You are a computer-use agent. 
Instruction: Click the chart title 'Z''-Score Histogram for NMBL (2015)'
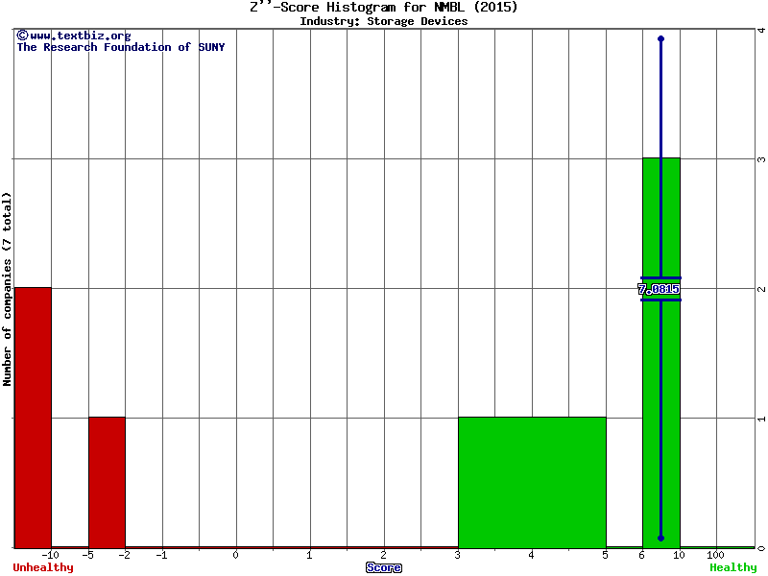383,7
